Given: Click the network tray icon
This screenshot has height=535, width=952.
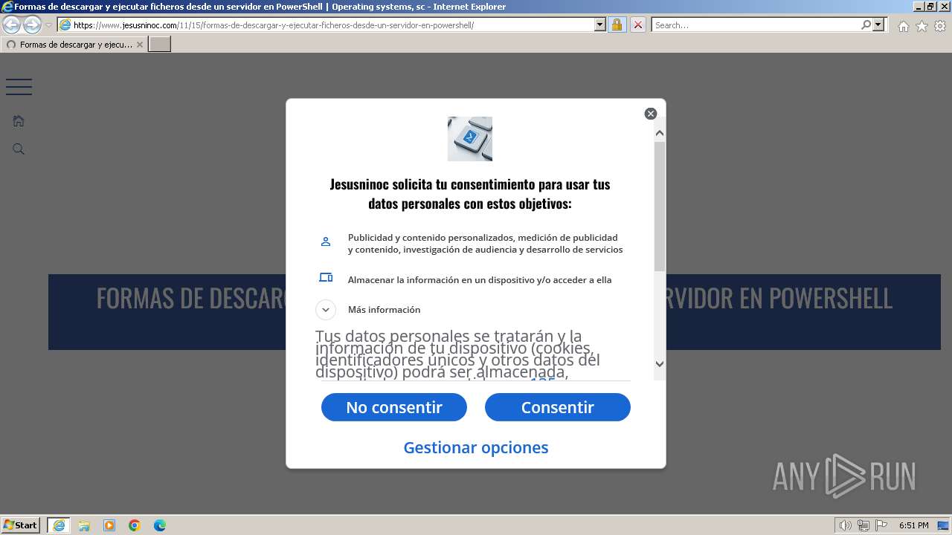Looking at the screenshot, I should click(863, 525).
